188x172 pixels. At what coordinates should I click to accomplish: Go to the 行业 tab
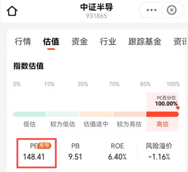click(108, 41)
